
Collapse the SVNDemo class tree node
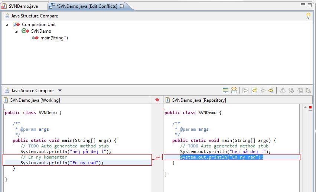(17, 32)
